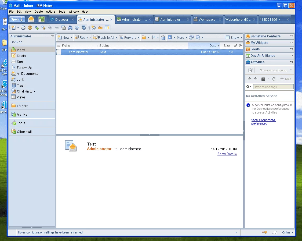Expand the Archive section
Image resolution: width=302 pixels, height=241 pixels.
[22, 115]
